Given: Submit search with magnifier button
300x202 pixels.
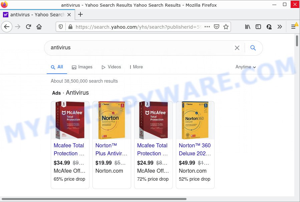Looking at the screenshot, I should [253, 48].
